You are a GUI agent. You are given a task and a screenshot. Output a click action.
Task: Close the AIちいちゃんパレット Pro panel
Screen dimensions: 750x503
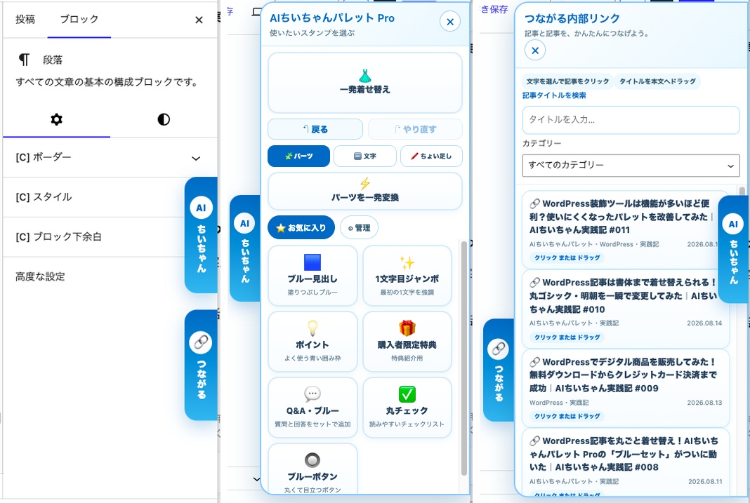[x=450, y=22]
